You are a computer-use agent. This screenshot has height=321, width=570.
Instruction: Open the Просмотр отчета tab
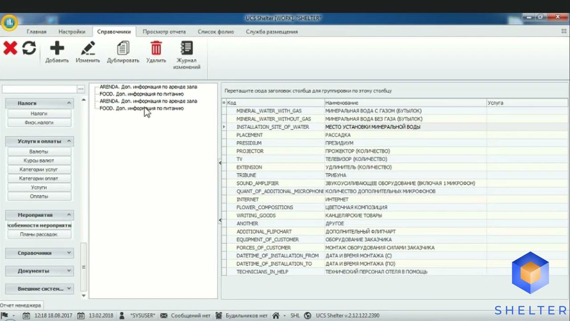coord(164,32)
